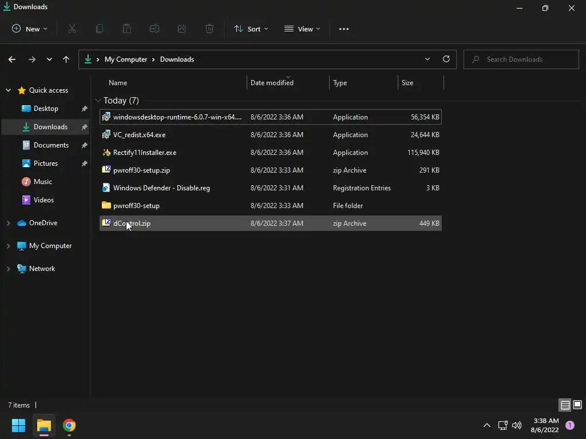Click the Registration Entries type cell

click(362, 187)
